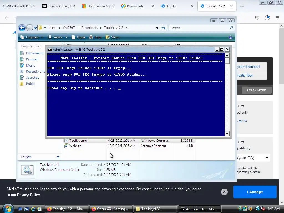Click the Firefox back arrow button
The height and width of the screenshot is (213, 284).
pyautogui.click(x=7, y=18)
